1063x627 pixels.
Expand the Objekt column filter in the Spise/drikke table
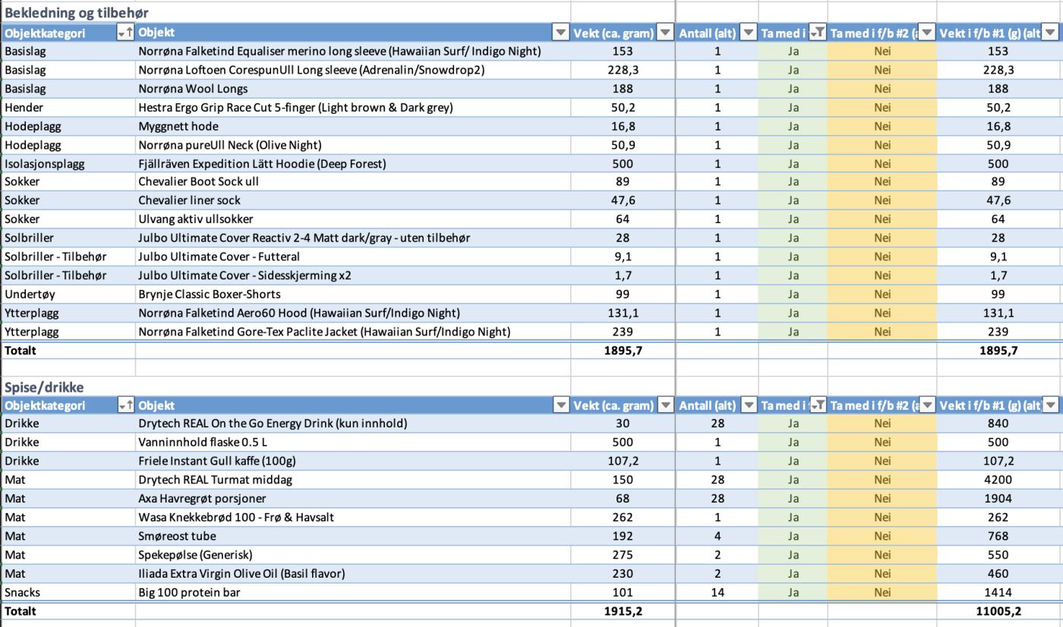560,405
